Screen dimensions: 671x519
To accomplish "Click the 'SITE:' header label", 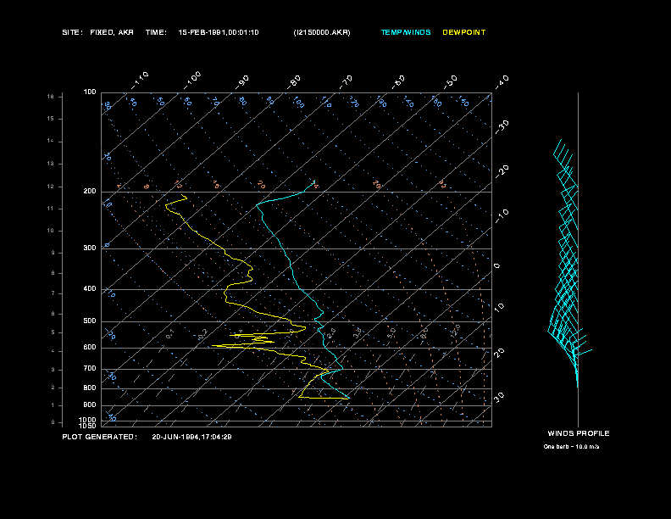I will [x=72, y=32].
